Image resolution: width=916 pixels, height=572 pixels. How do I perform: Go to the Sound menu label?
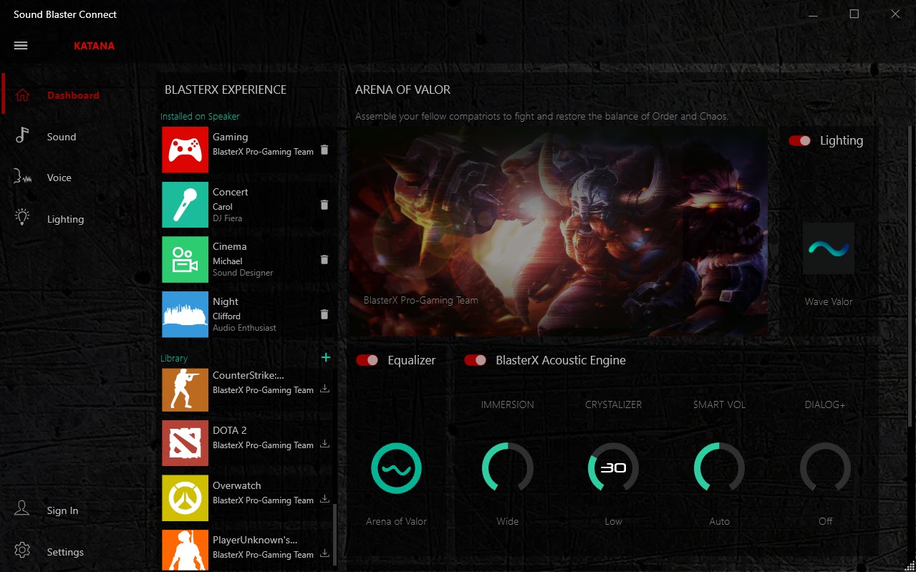[x=62, y=137]
